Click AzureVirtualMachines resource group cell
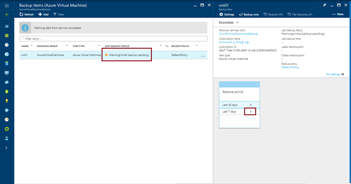This screenshot has height=184, width=351. pos(50,55)
